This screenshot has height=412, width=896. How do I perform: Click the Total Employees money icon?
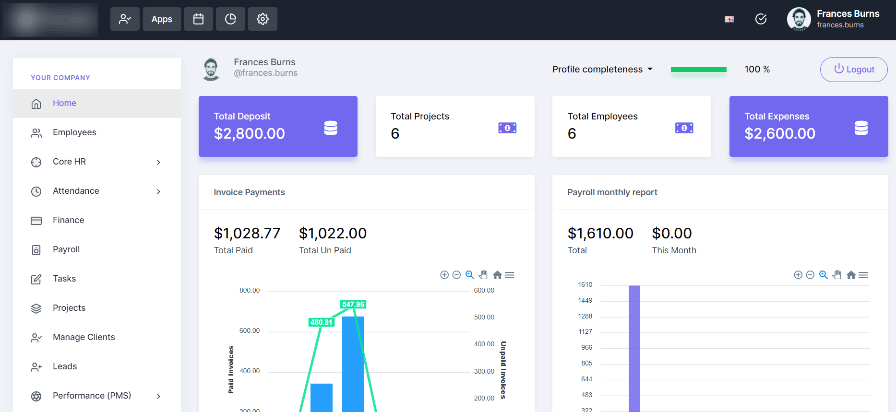[x=684, y=128]
